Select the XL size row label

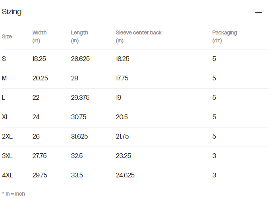click(6, 117)
